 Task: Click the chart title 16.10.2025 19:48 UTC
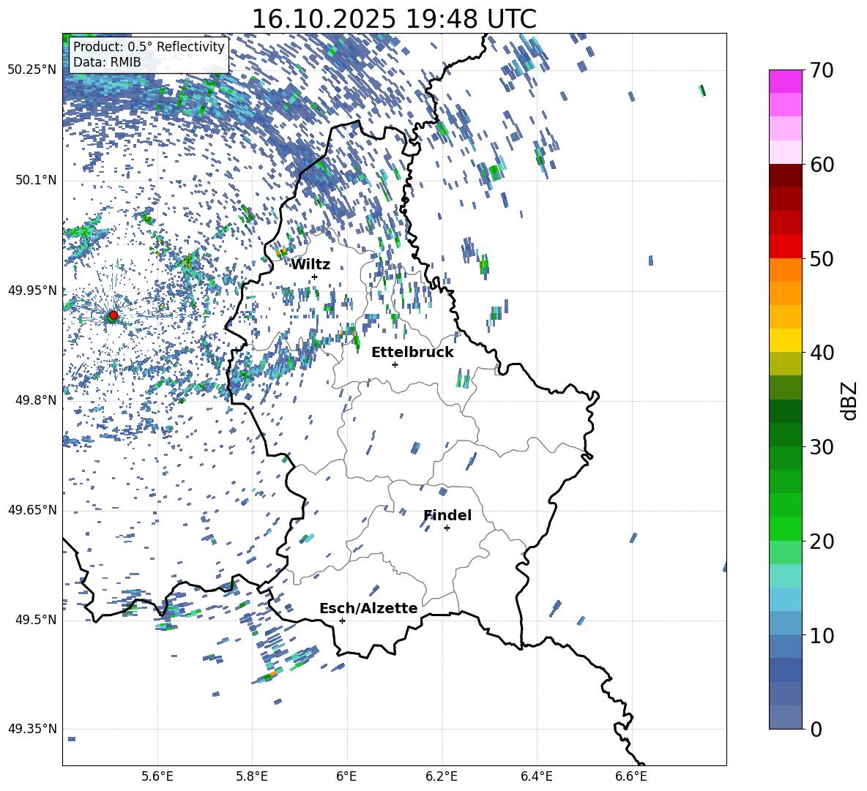[x=394, y=19]
